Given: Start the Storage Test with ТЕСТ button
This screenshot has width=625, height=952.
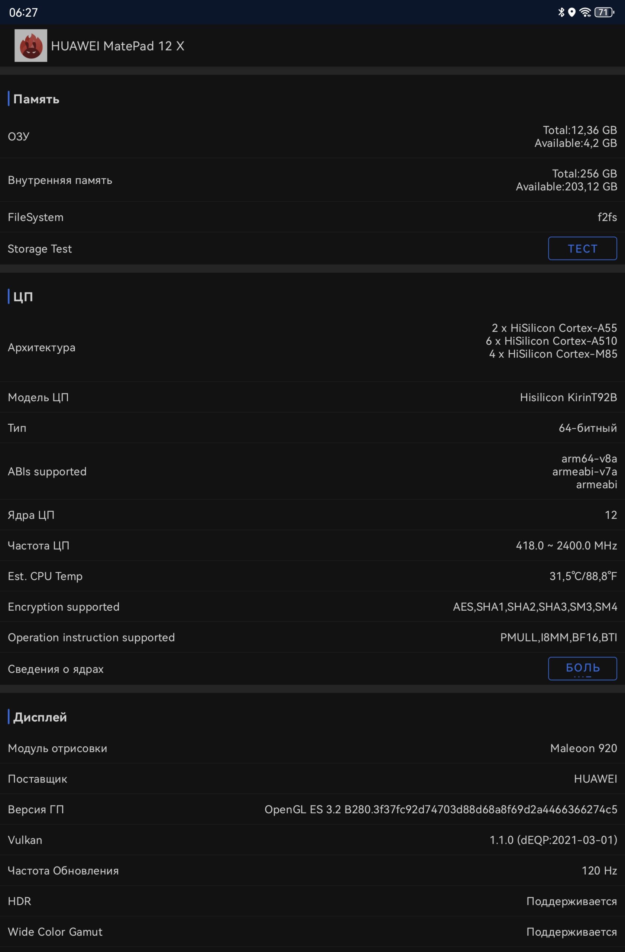Looking at the screenshot, I should coord(582,248).
